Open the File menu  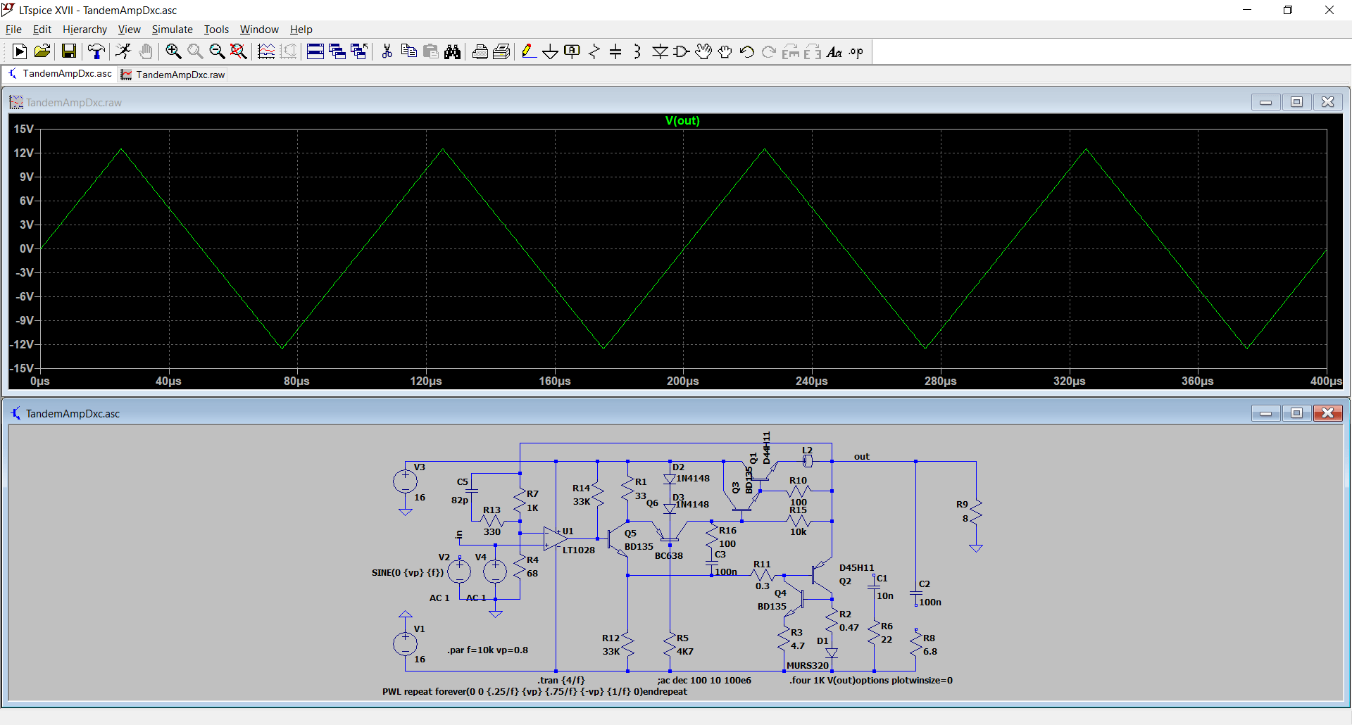[13, 29]
